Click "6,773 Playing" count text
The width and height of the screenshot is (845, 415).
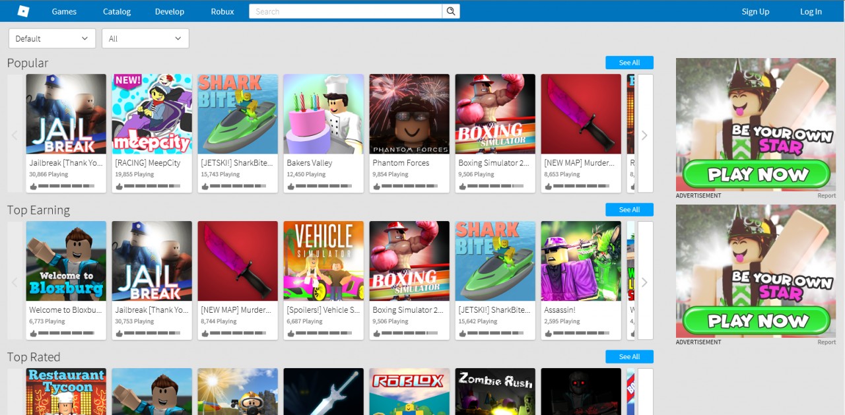(47, 321)
